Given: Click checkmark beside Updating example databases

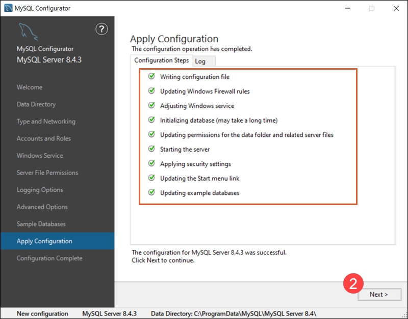Looking at the screenshot, I should tap(151, 193).
